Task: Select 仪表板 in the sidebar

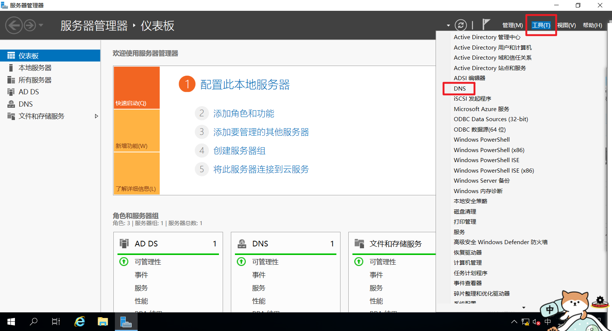Action: click(x=50, y=56)
